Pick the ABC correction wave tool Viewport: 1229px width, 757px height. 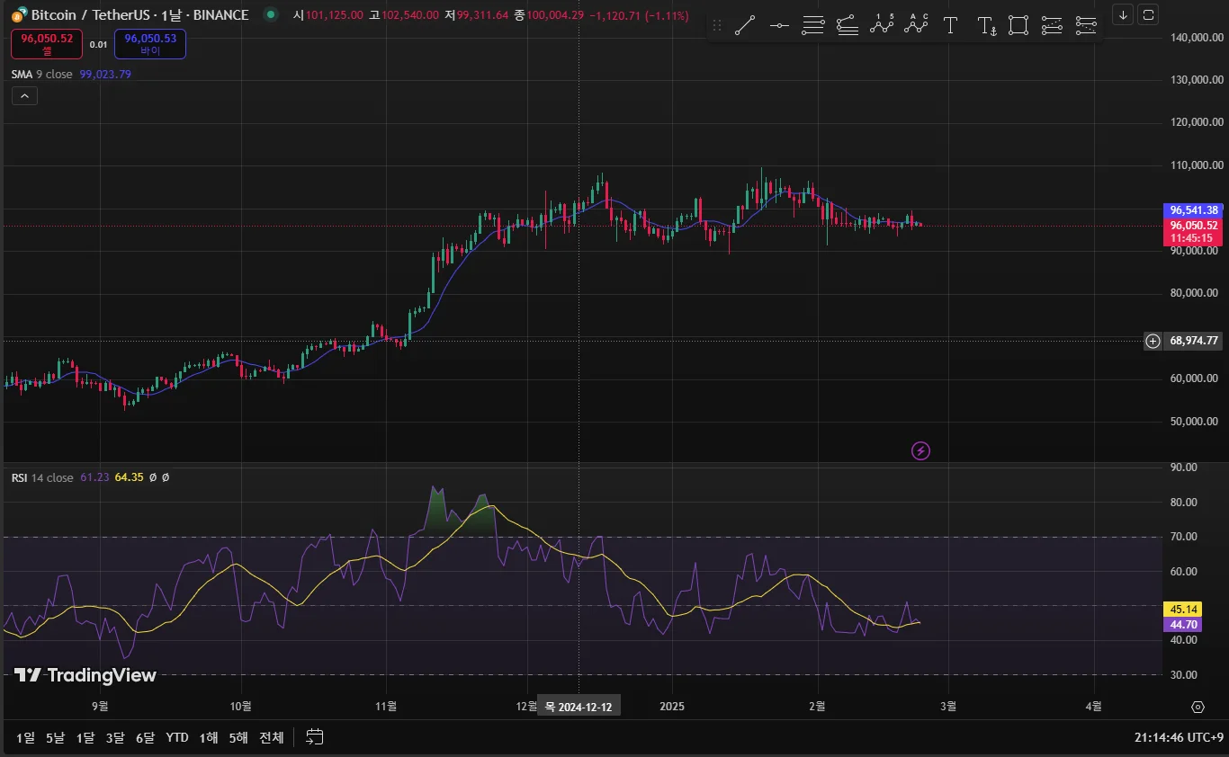point(916,25)
